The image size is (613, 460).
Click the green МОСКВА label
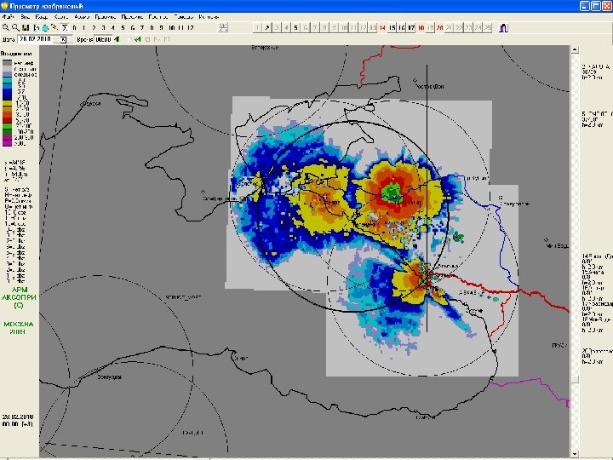point(19,325)
